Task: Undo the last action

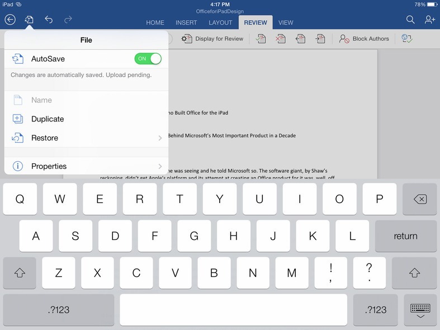Action: (x=49, y=20)
